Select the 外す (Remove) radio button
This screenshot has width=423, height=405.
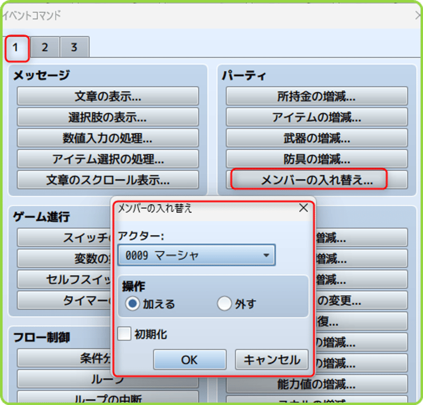point(225,304)
